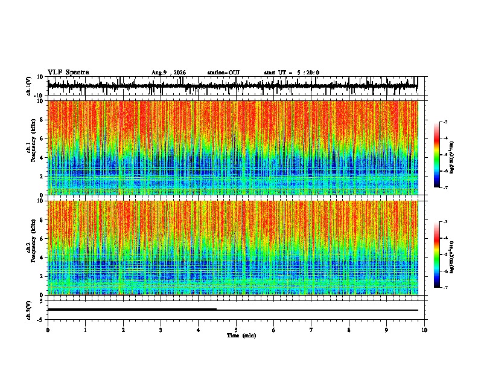Screen dimensions: 478x370
Task: Click the "6" kHz tick on ch.1 frequency axis
Action: (42, 139)
